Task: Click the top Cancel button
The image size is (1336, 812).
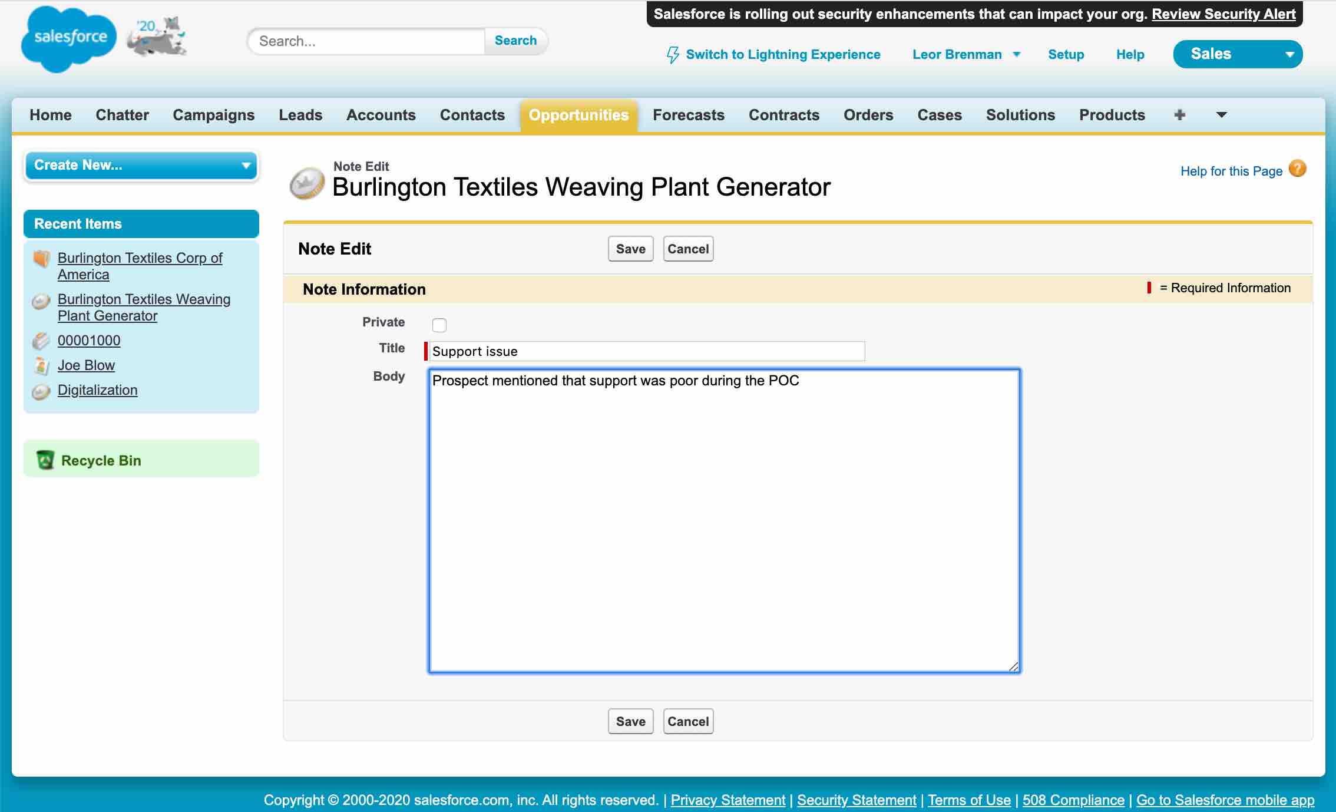Action: [688, 249]
